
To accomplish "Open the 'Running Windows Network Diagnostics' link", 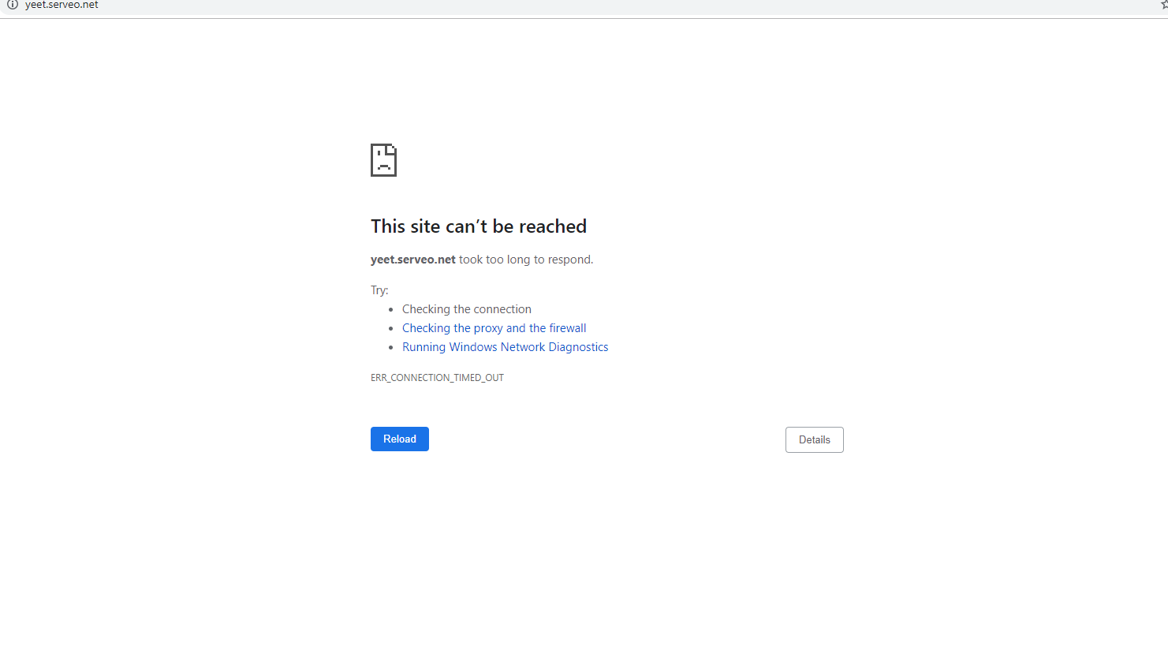I will tap(506, 347).
